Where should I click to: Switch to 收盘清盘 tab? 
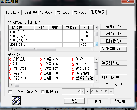[x=13, y=12]
